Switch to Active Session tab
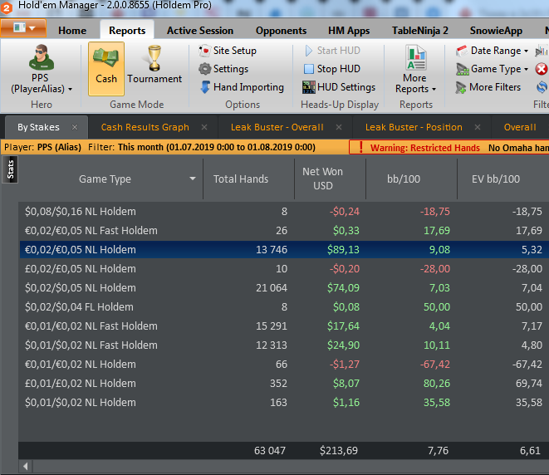Image resolution: width=549 pixels, height=475 pixels. 200,31
